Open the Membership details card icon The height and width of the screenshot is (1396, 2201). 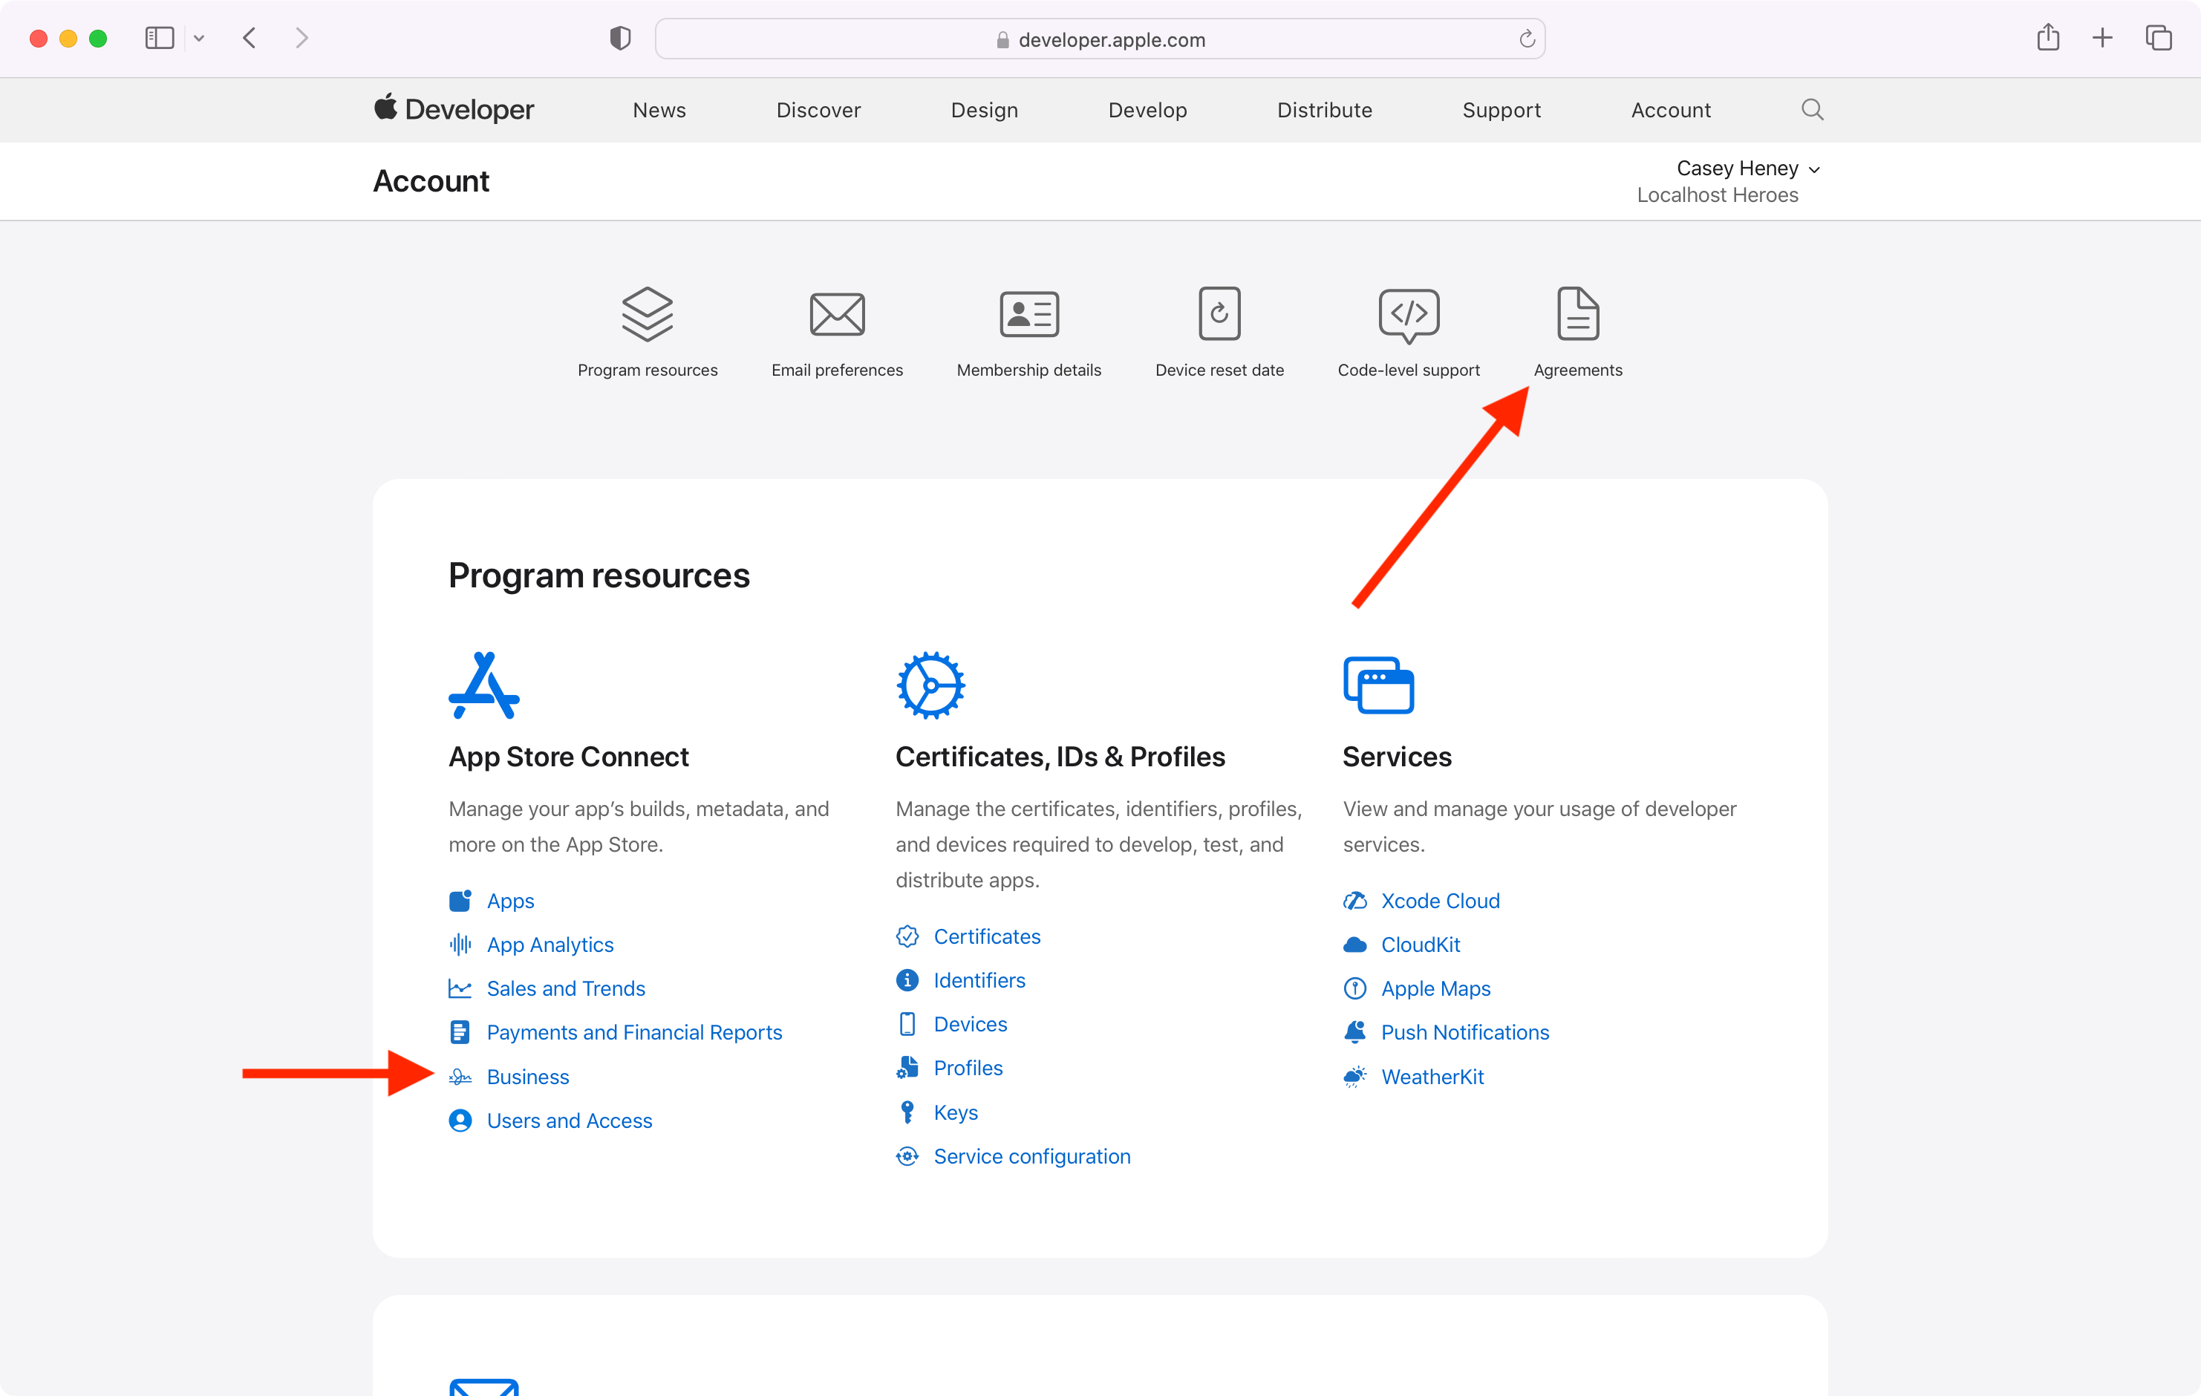pos(1028,315)
